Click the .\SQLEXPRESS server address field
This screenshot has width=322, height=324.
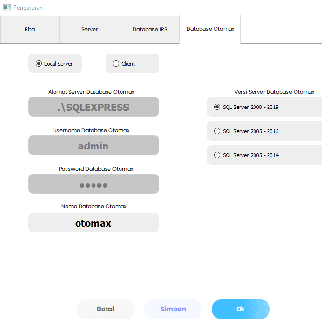(94, 107)
